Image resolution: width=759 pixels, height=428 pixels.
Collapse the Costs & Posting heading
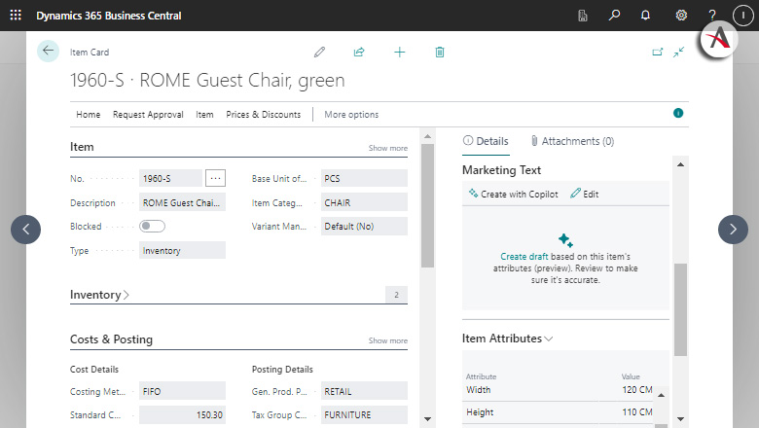coord(111,339)
